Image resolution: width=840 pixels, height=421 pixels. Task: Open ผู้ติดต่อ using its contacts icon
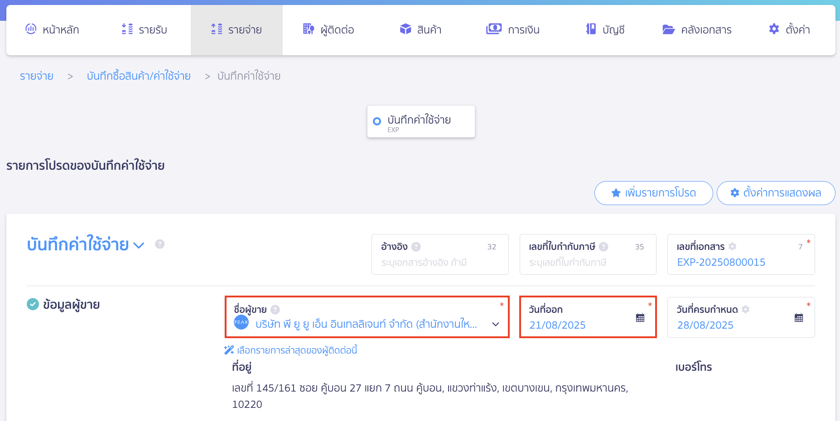click(309, 29)
